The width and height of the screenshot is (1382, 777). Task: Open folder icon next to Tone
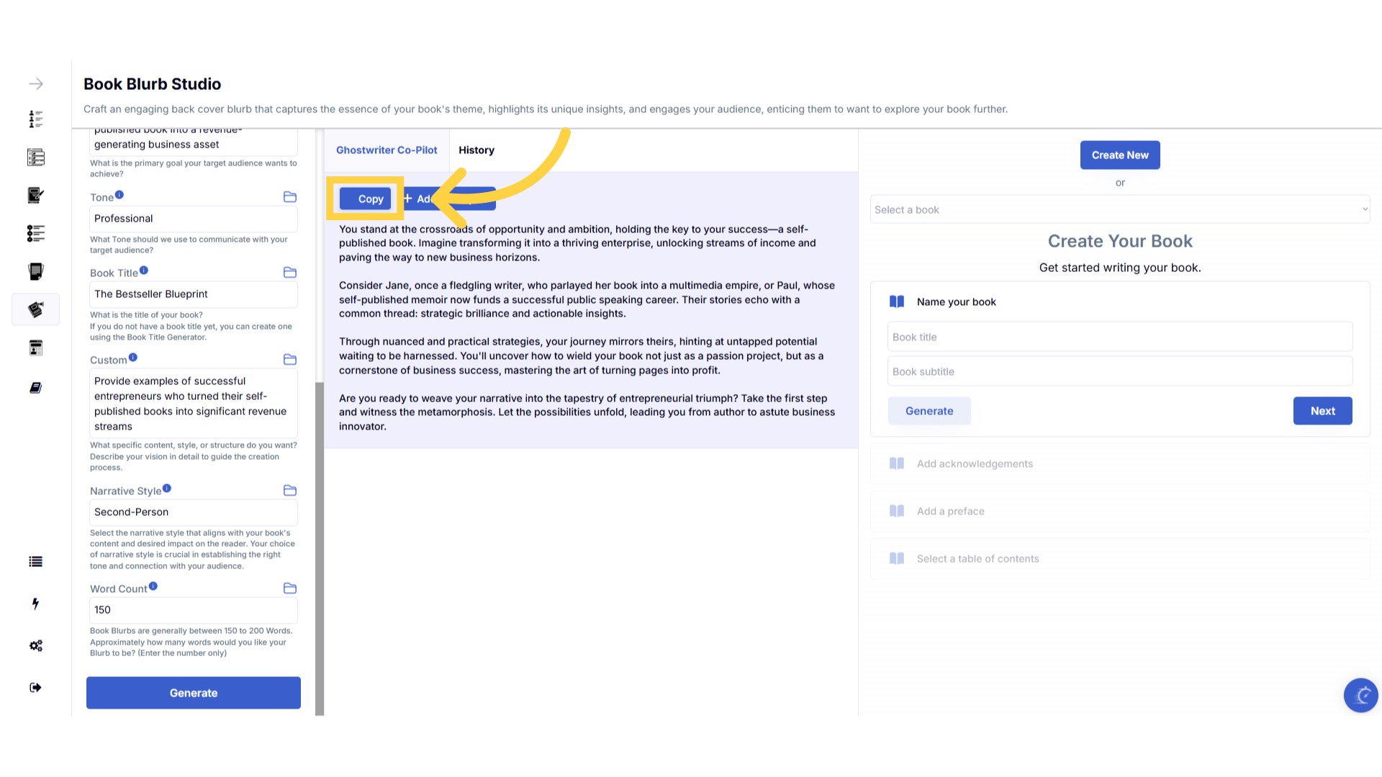point(290,197)
